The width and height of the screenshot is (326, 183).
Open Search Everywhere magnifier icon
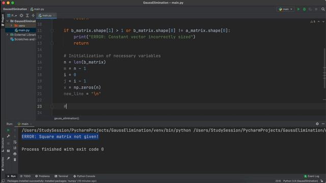323,9
